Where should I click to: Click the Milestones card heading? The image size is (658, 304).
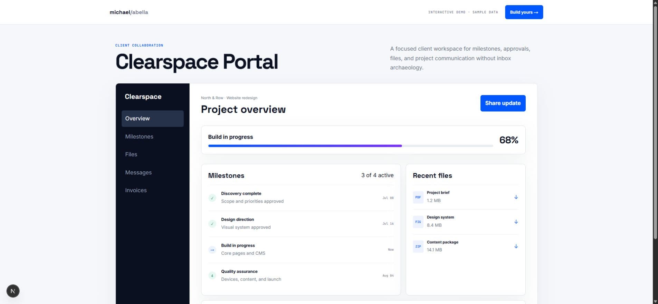[x=226, y=175]
